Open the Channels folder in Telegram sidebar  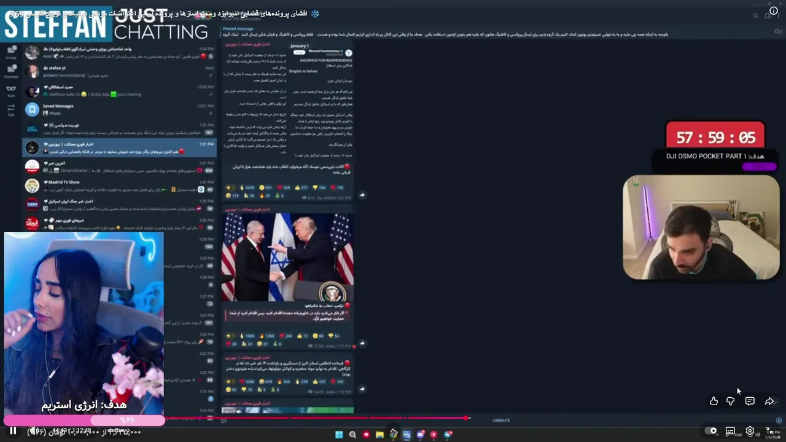click(10, 72)
